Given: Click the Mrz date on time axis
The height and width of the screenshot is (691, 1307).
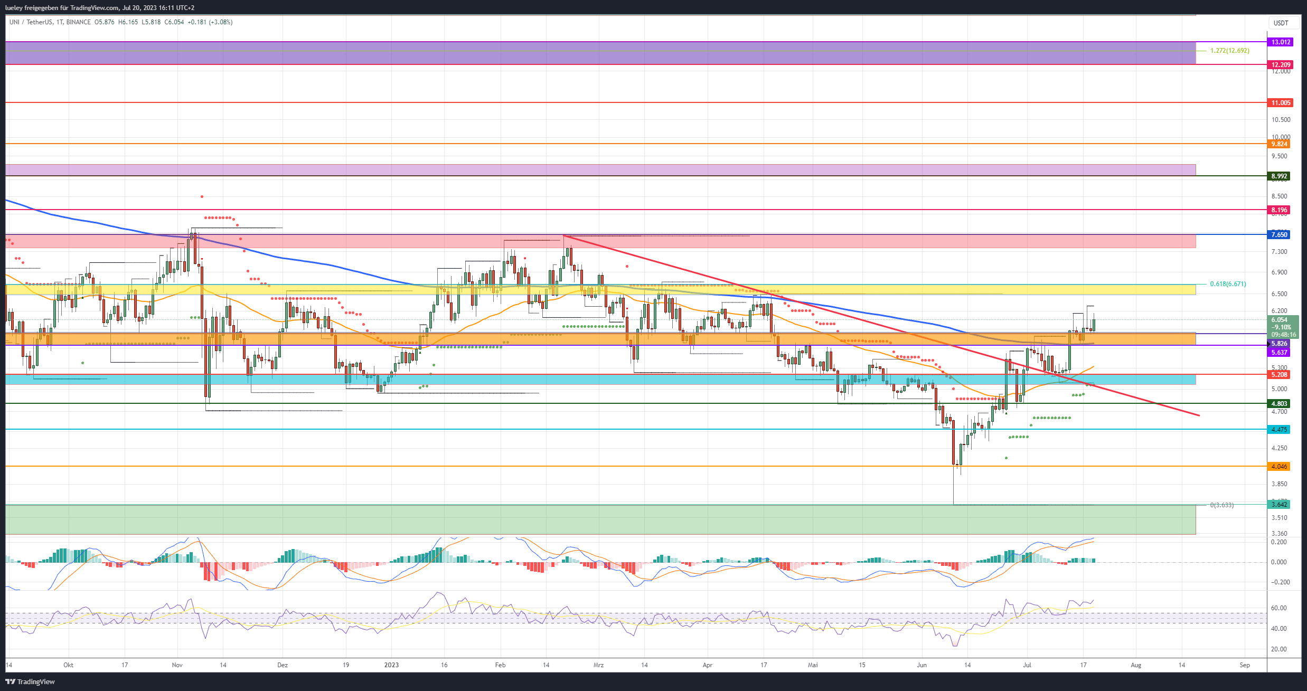Looking at the screenshot, I should click(x=598, y=665).
